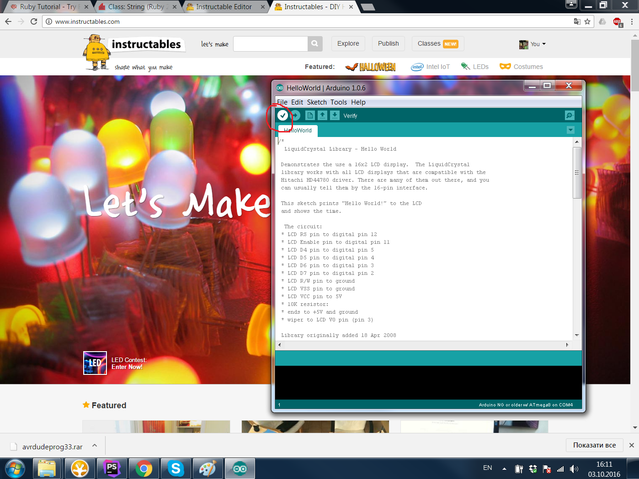Show hidden system tray icons

click(x=504, y=468)
